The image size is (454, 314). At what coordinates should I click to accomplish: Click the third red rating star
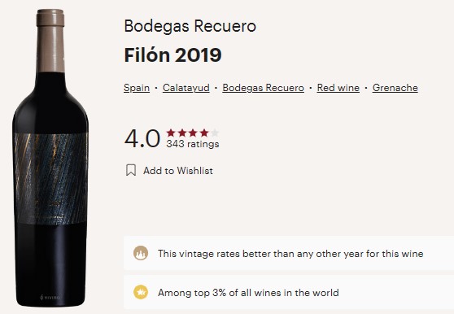(x=193, y=133)
